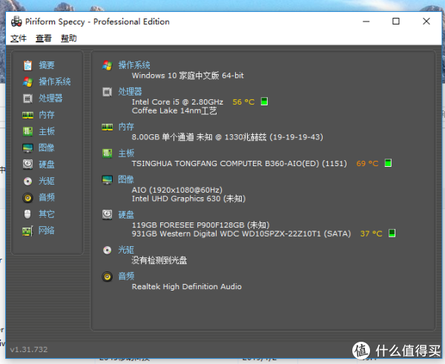Open the 音频 heading link in summary

pos(126,277)
